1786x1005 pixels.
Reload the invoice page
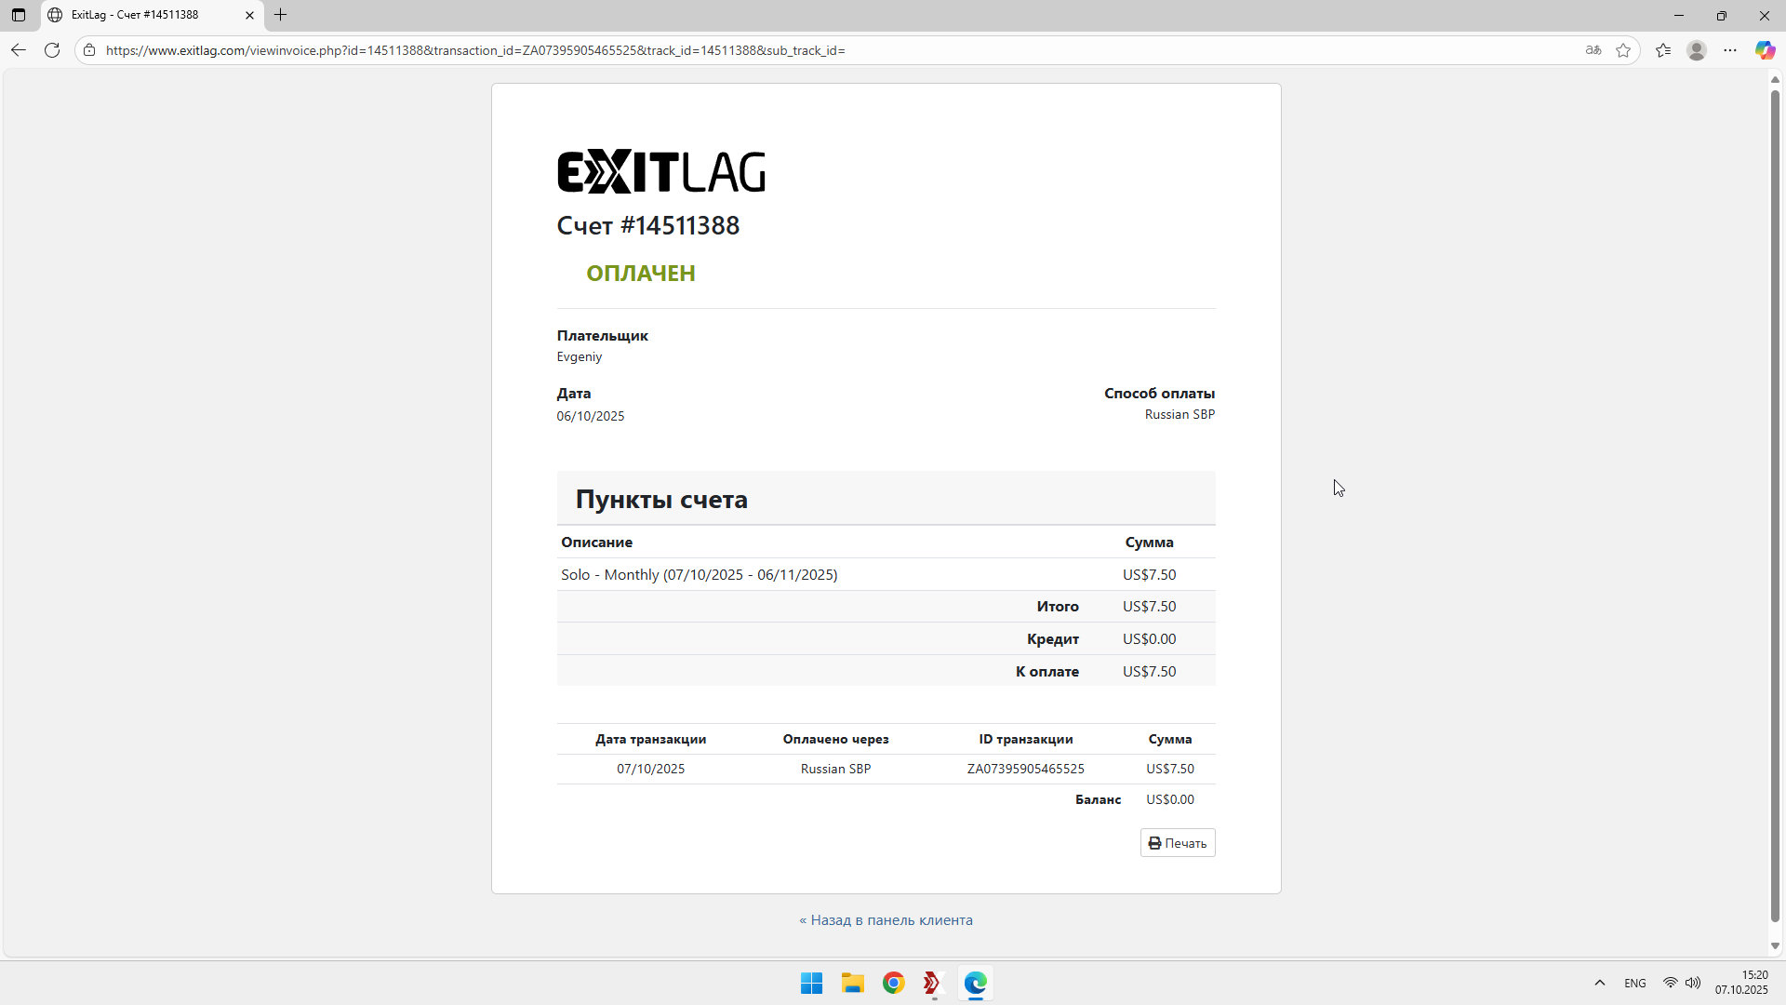coord(52,50)
